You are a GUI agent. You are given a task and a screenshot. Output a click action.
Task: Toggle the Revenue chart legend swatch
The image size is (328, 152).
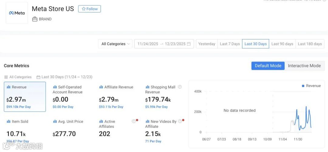tap(303, 86)
